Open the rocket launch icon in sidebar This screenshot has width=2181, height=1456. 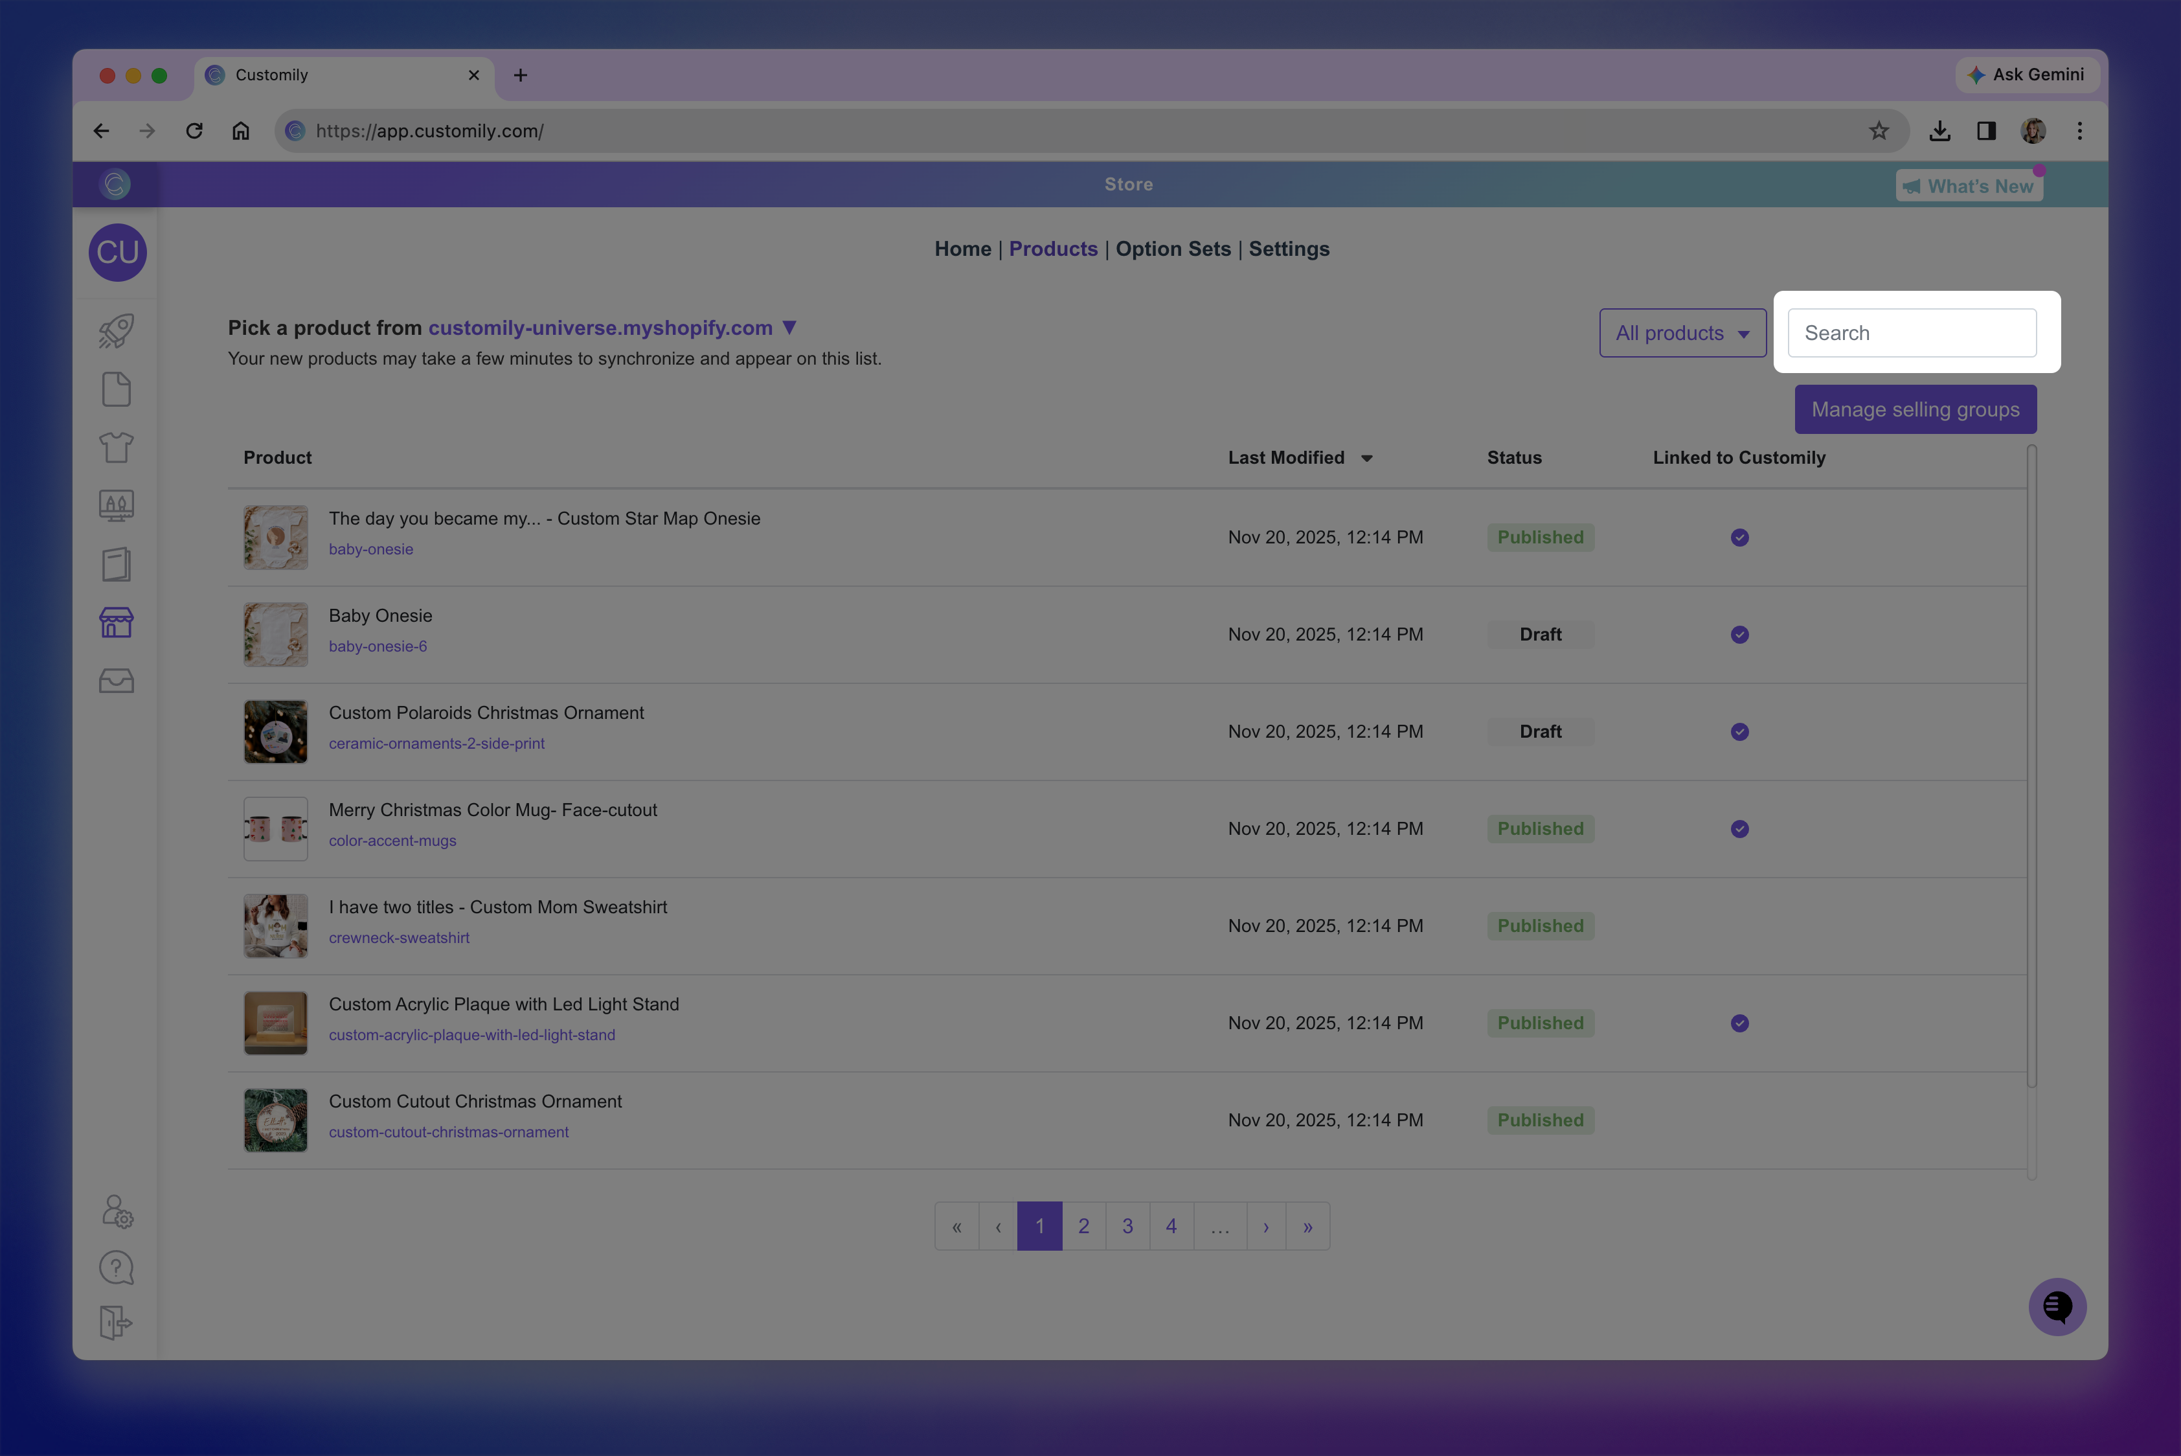(x=116, y=330)
